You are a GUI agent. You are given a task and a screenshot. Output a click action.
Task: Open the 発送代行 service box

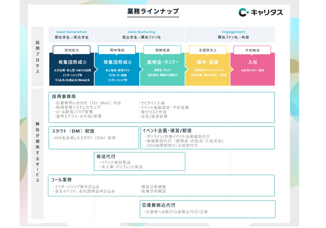(139, 161)
